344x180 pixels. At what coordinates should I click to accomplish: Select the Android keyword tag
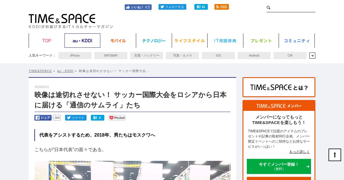pos(254,55)
